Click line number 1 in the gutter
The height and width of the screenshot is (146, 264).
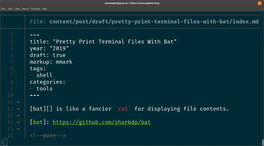click(x=12, y=35)
